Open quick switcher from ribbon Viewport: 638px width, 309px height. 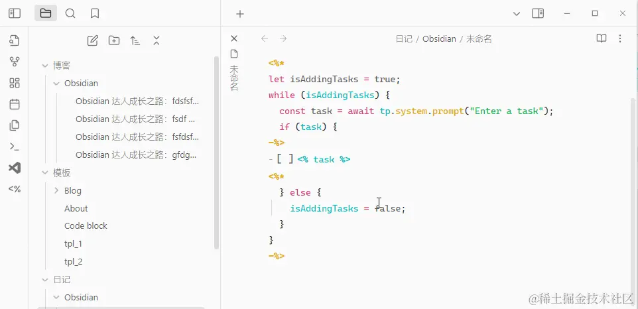click(x=15, y=40)
